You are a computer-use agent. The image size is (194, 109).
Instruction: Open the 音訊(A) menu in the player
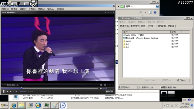[51, 9]
